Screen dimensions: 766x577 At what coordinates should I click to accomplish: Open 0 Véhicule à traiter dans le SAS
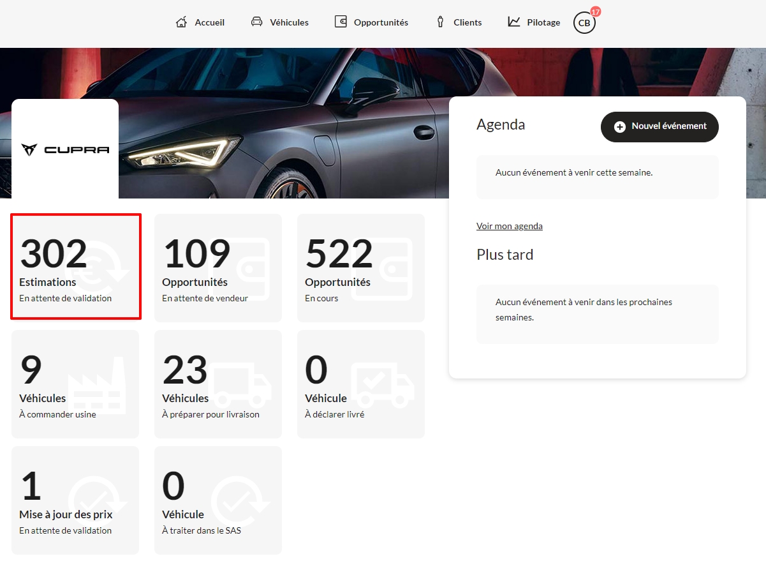pyautogui.click(x=218, y=500)
